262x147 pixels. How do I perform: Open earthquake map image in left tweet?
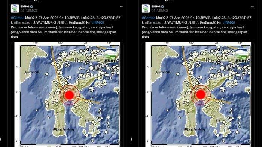(x=67, y=94)
